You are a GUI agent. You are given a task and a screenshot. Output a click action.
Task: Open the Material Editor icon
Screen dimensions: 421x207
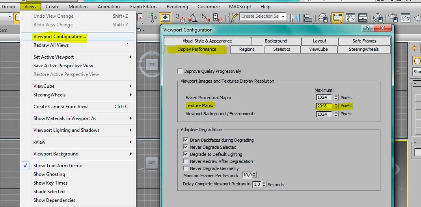click(378, 18)
